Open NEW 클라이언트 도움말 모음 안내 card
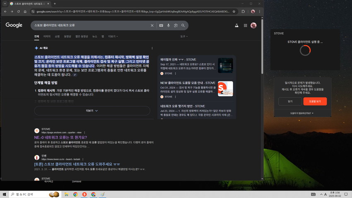The height and width of the screenshot is (198, 352). 188,83
